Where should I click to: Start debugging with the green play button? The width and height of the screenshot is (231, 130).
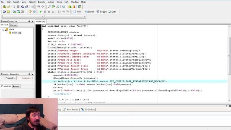point(40,12)
